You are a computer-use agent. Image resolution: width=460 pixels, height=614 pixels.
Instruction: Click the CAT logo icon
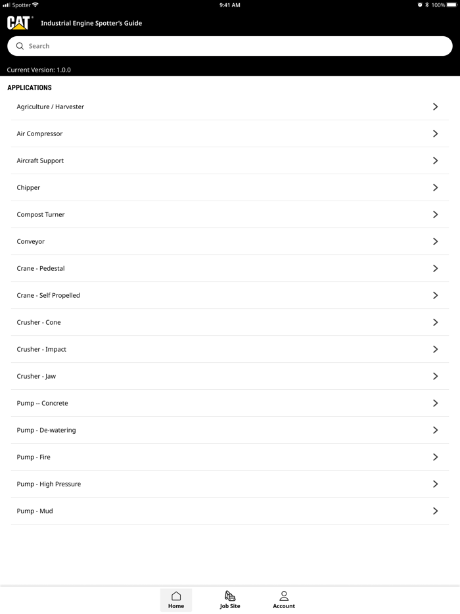point(18,23)
